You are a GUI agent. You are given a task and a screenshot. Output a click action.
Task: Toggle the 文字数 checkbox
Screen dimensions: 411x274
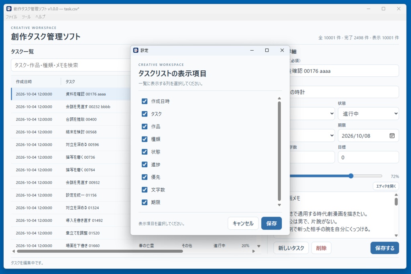tap(144, 190)
